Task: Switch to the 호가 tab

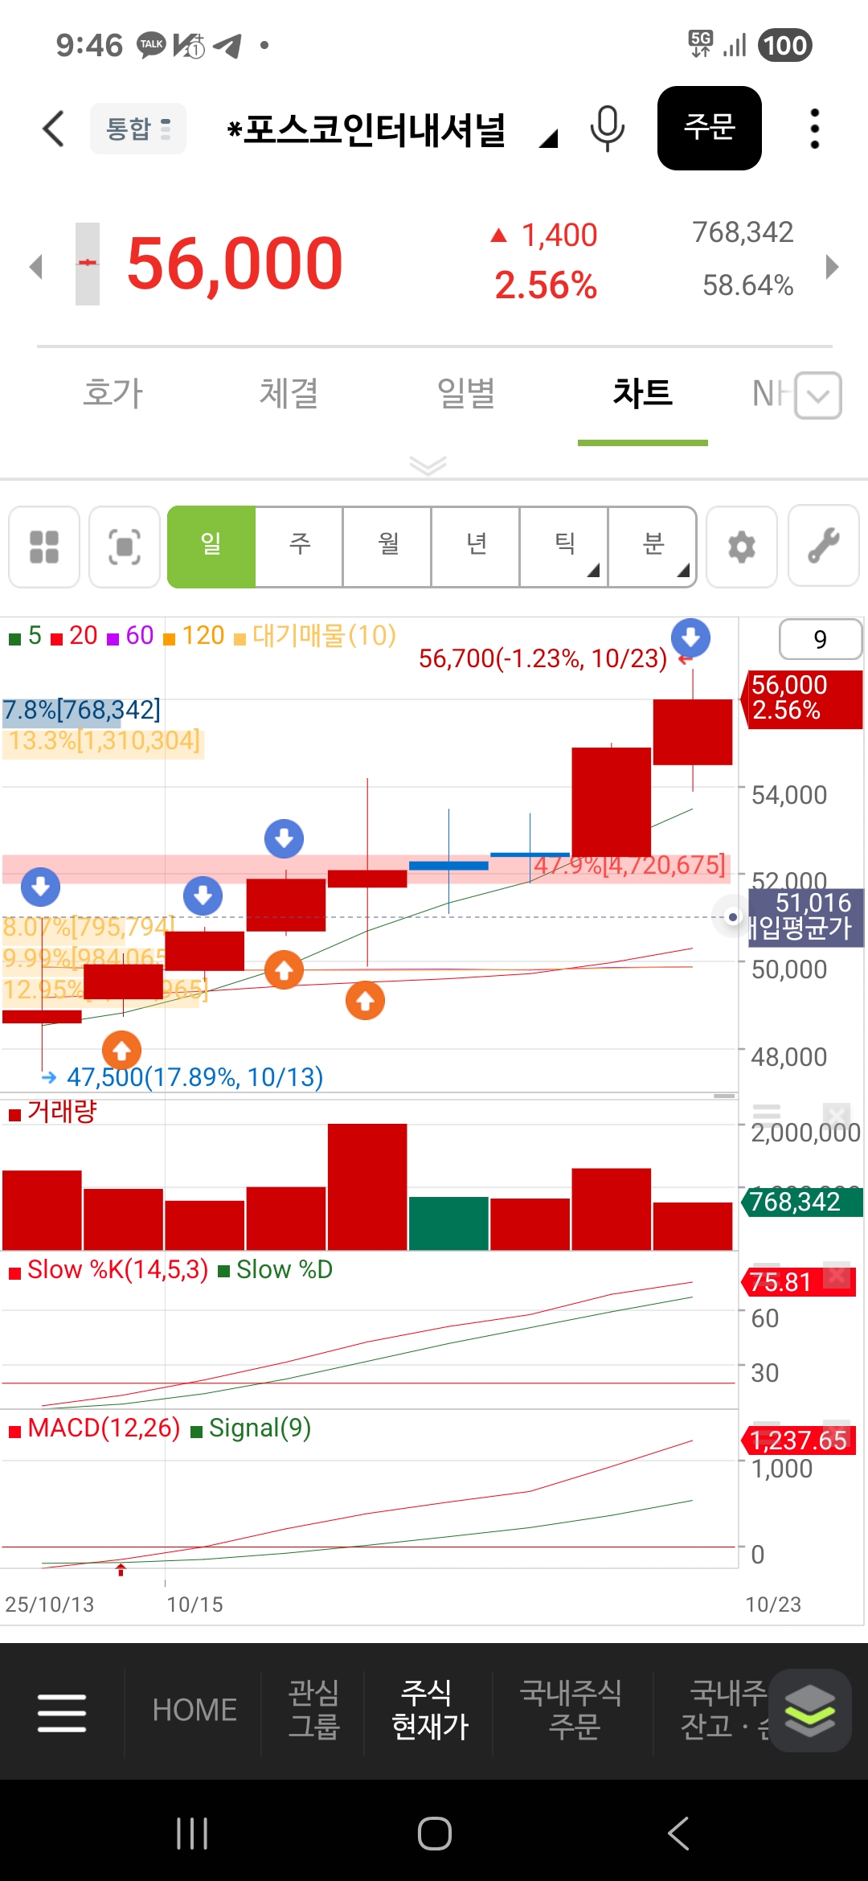Action: click(113, 394)
